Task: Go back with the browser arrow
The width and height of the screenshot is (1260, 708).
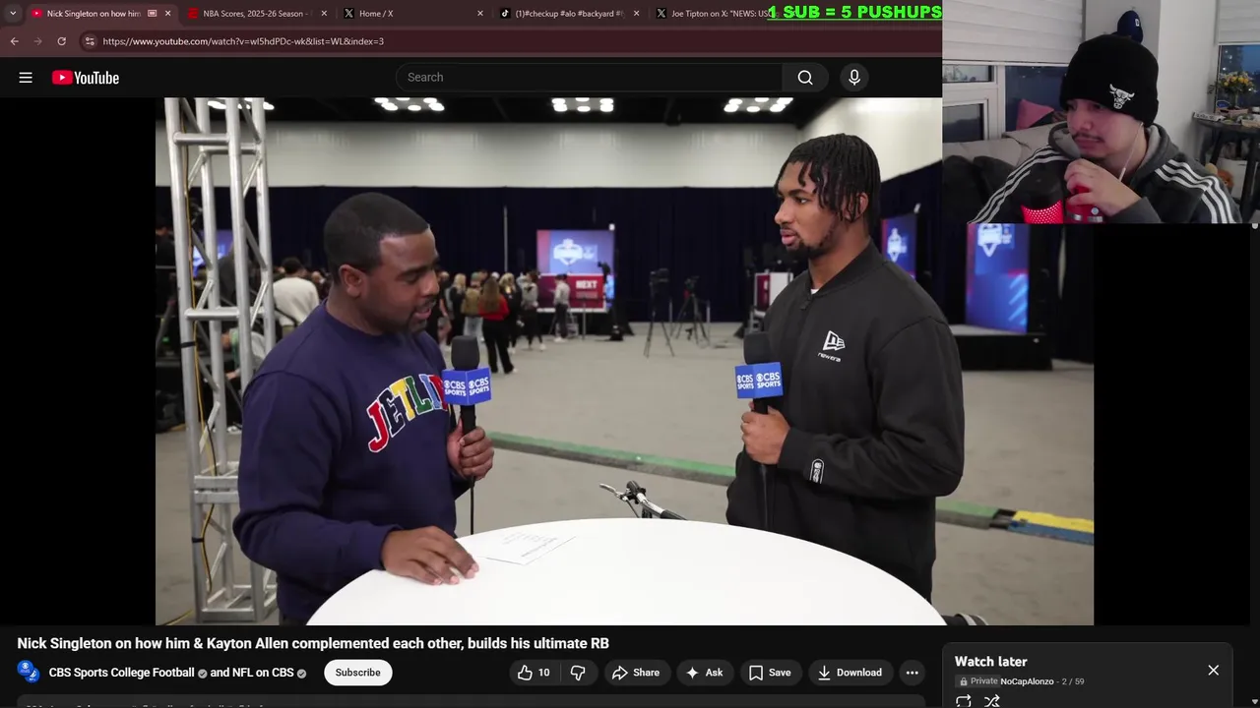Action: click(14, 41)
